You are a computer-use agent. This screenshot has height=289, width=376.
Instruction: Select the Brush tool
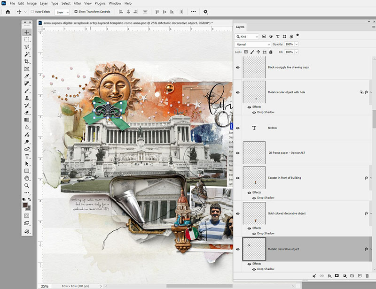(27, 91)
